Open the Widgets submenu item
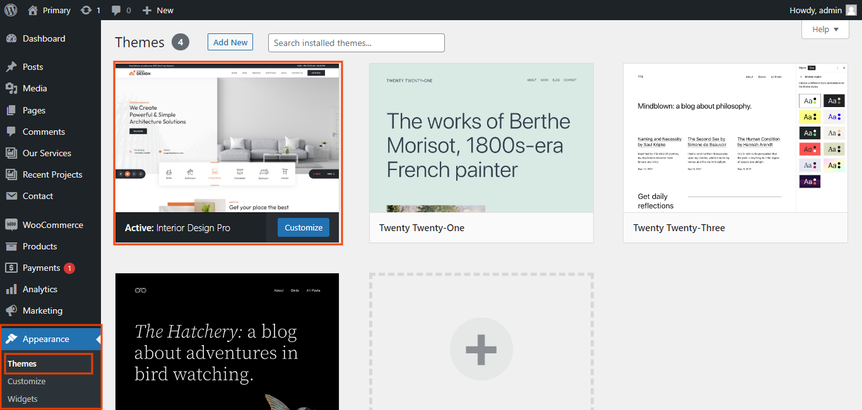The height and width of the screenshot is (410, 862). coord(23,399)
